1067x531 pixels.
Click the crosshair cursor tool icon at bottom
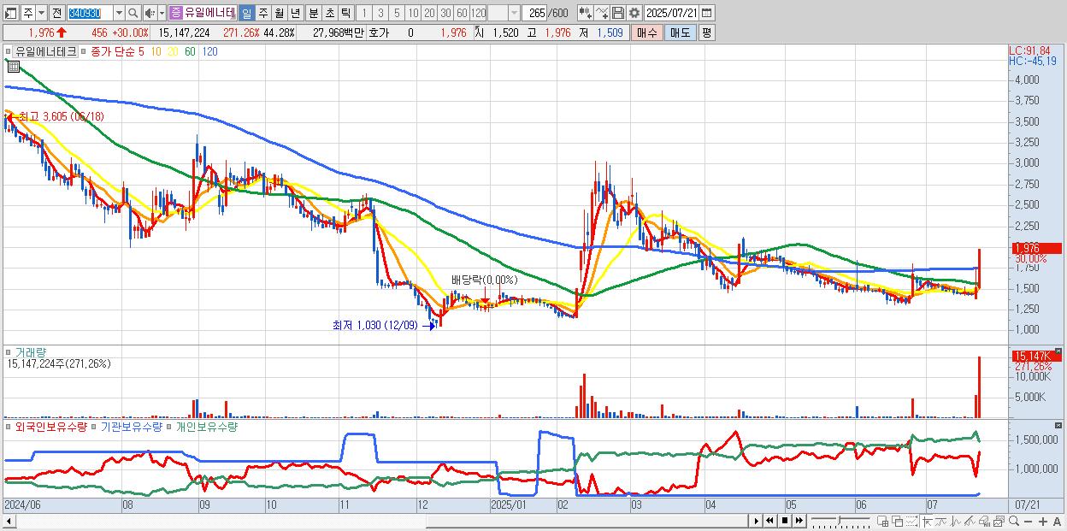pos(927,522)
